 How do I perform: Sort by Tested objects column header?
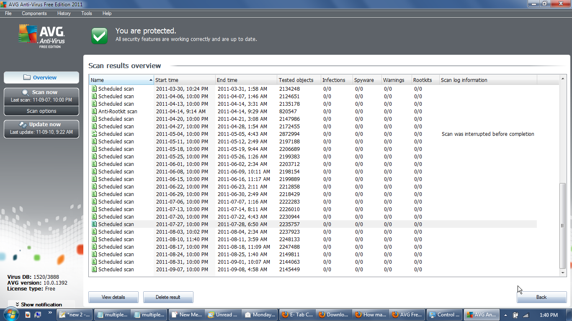point(299,80)
